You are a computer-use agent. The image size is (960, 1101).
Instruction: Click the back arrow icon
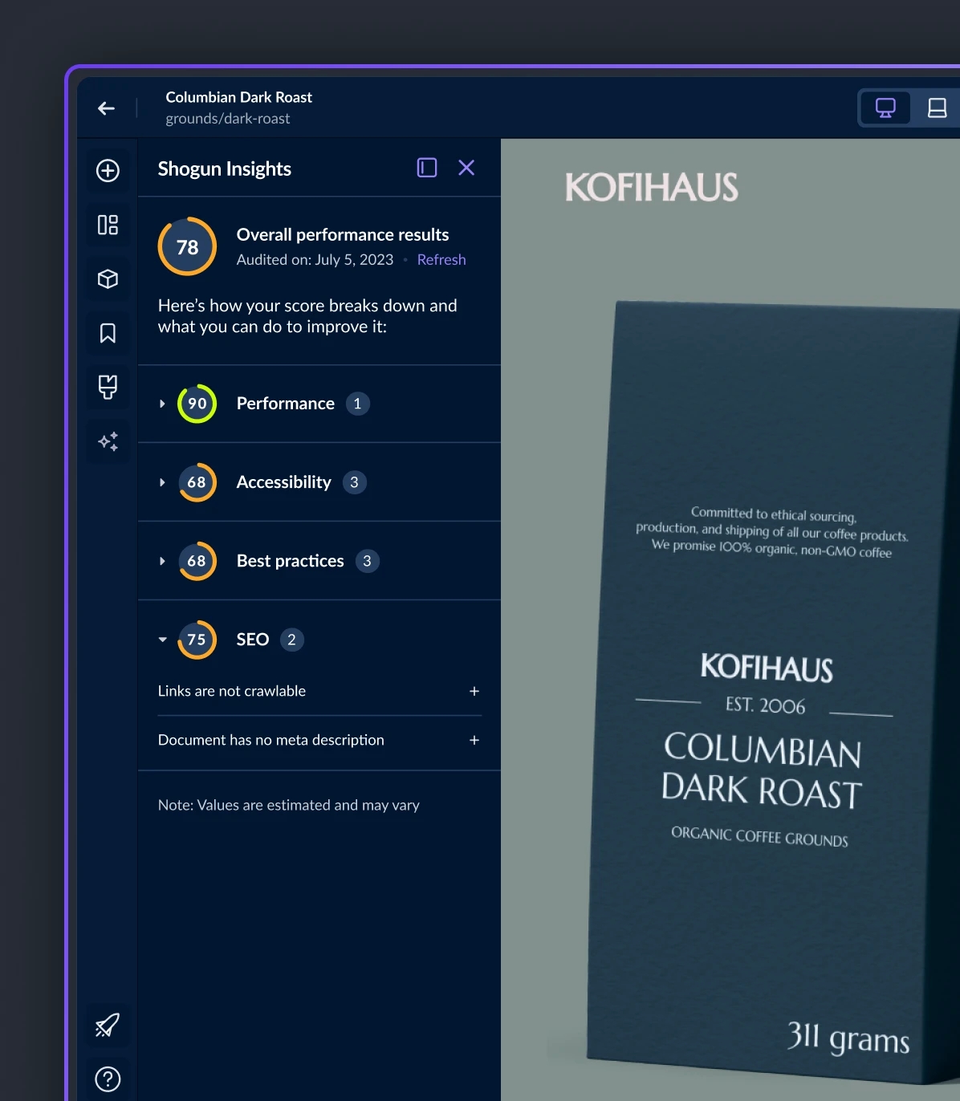[106, 108]
